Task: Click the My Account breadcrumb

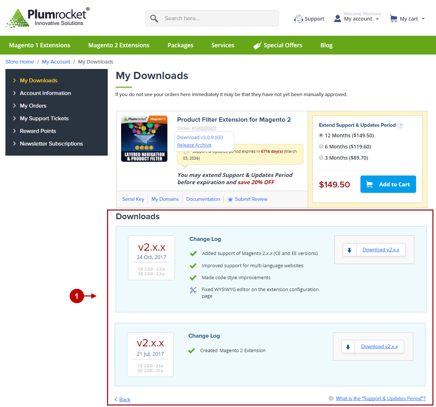Action: (x=56, y=62)
